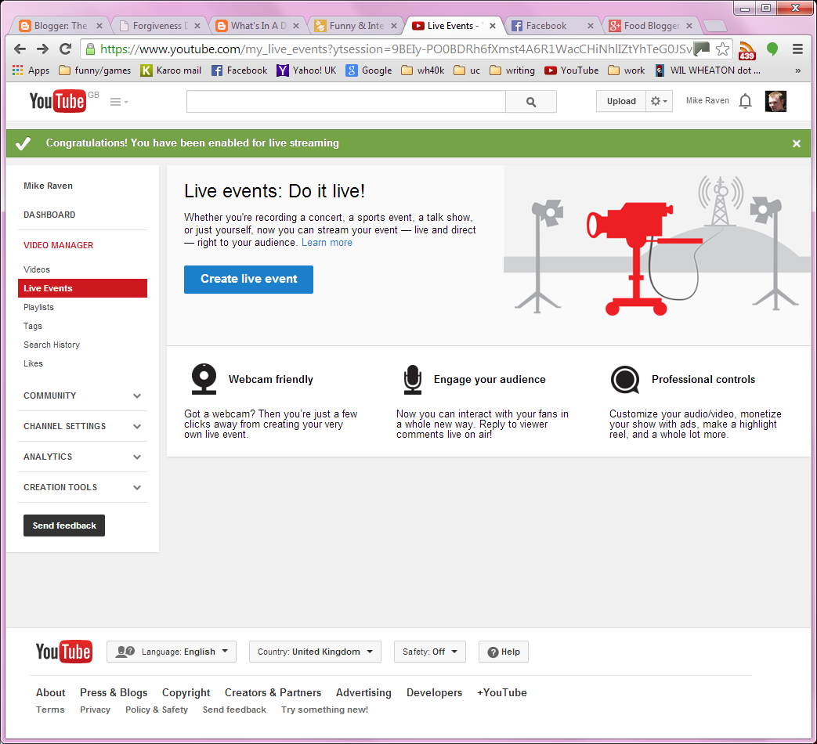Open the Chrome hamburger menu
The image size is (817, 744).
[797, 49]
